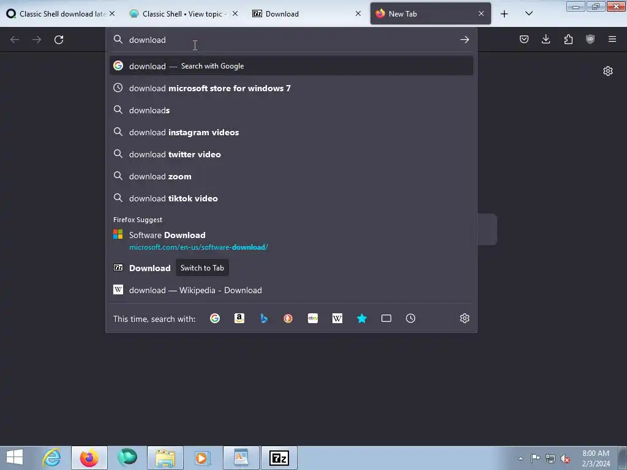Pick 'download instagram videos' suggestion
Viewport: 627px width, 470px height.
[x=291, y=132]
